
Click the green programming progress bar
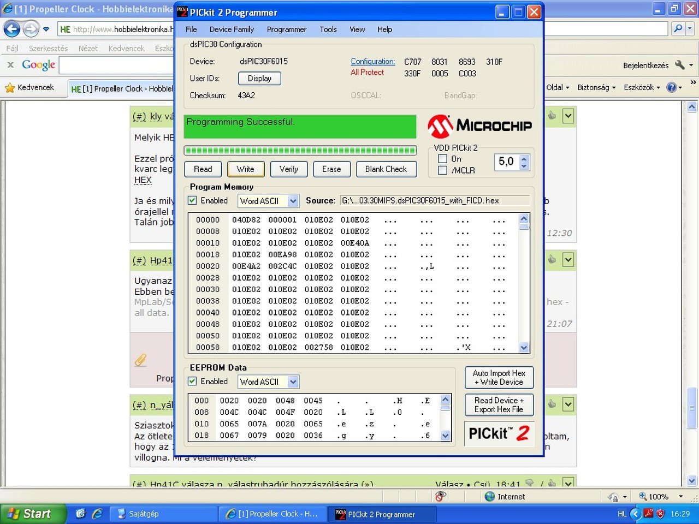coord(300,151)
